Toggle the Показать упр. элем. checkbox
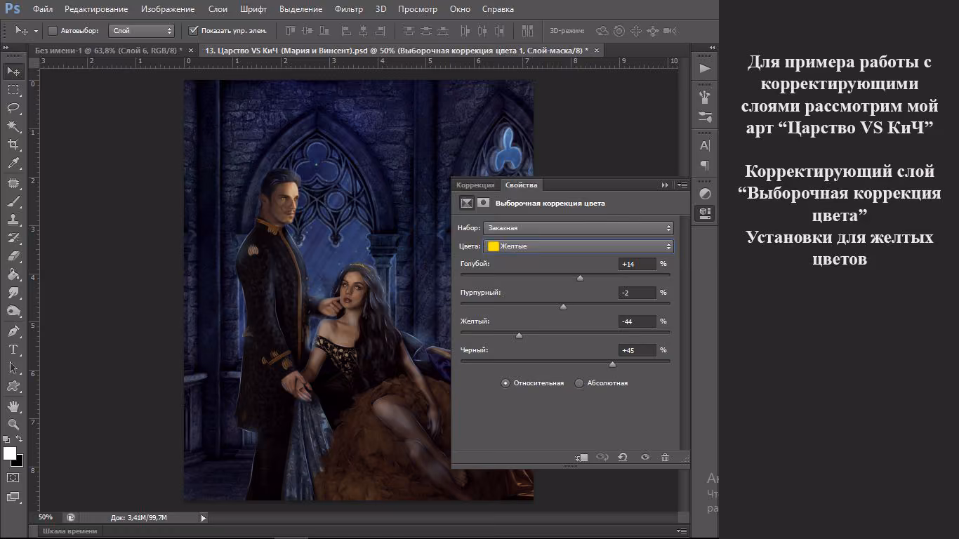959x539 pixels. 194,31
